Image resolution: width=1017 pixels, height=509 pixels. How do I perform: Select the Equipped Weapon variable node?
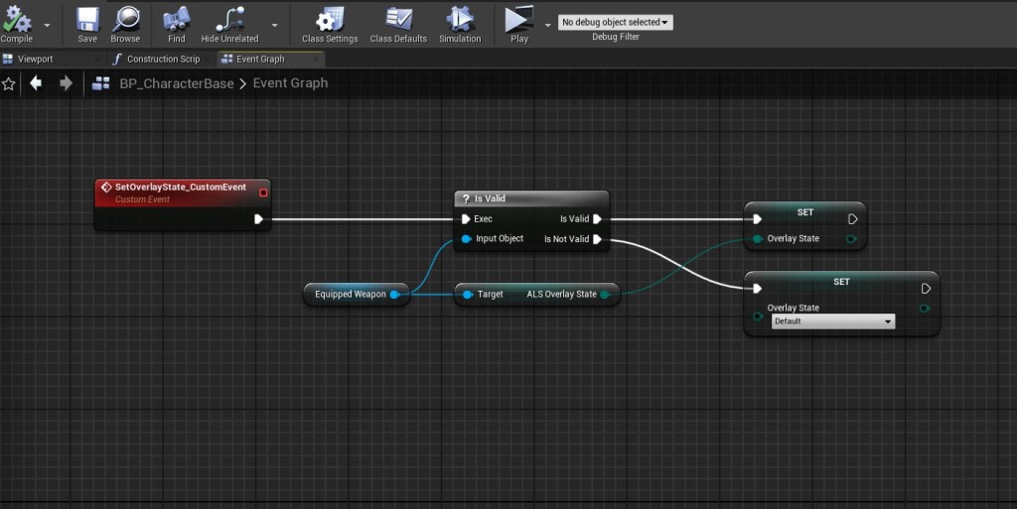coord(351,294)
